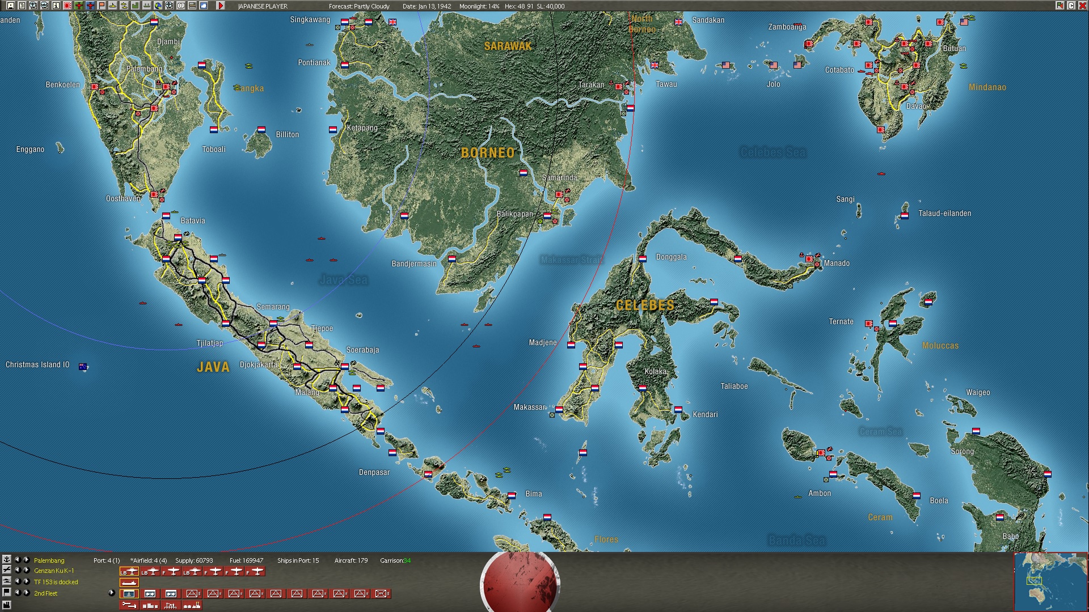The width and height of the screenshot is (1089, 612).
Task: Click the aircraft icon beside Genzan Ku K-1
Action: (x=7, y=569)
